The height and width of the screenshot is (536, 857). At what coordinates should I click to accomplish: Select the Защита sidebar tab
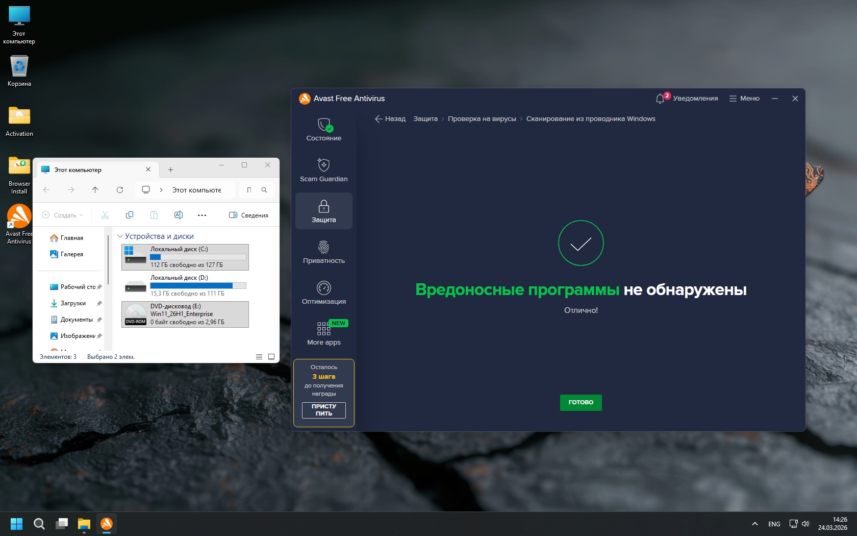pos(323,211)
